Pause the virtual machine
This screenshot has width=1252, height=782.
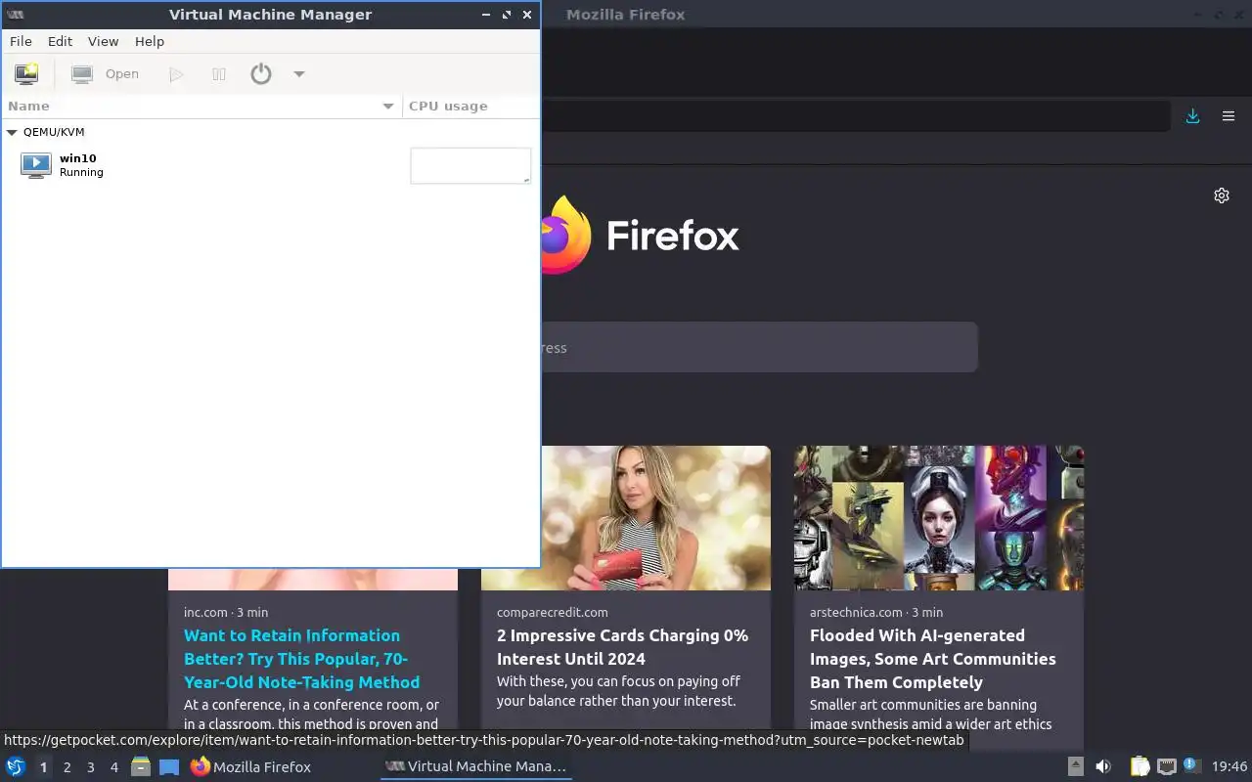219,74
